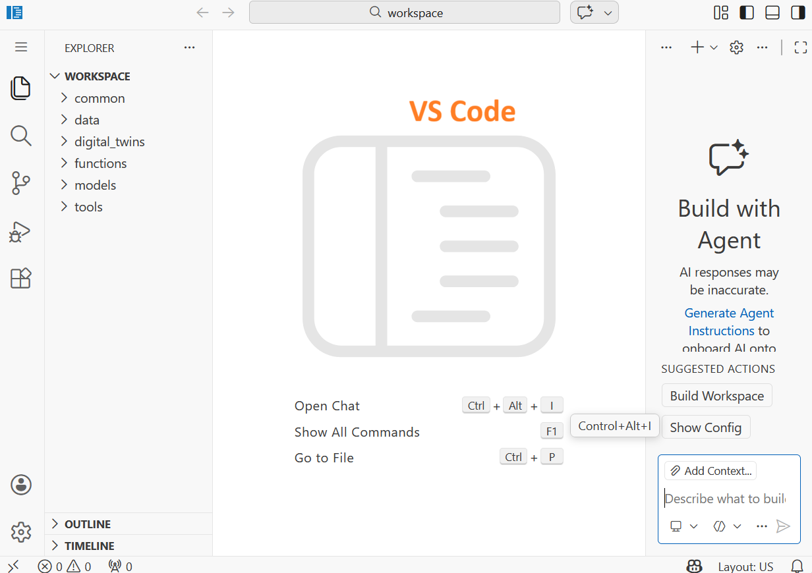Click the Ctrl key in Open Chat shortcut

click(477, 406)
